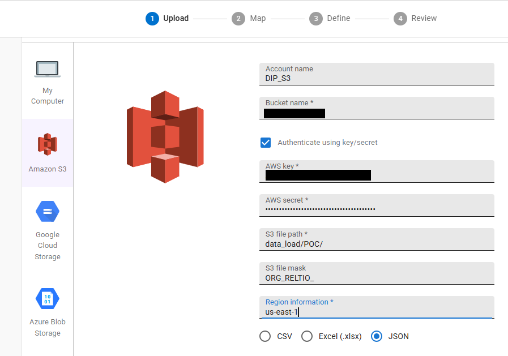The width and height of the screenshot is (508, 356).
Task: Select the CSV file format radio
Action: 265,336
